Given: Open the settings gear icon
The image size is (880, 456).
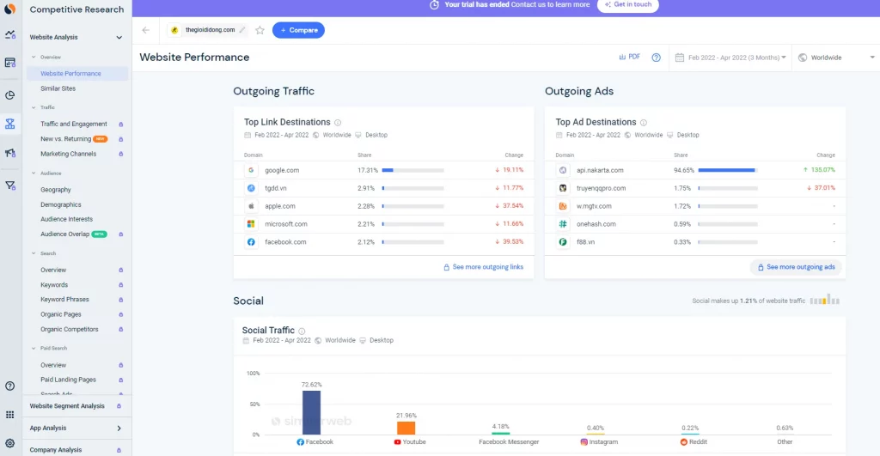Looking at the screenshot, I should tap(10, 443).
